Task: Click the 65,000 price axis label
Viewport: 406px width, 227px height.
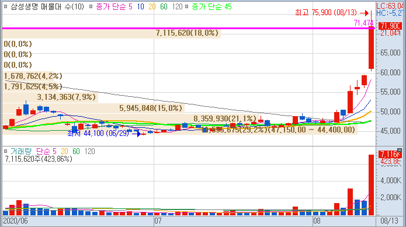Action: coord(390,53)
